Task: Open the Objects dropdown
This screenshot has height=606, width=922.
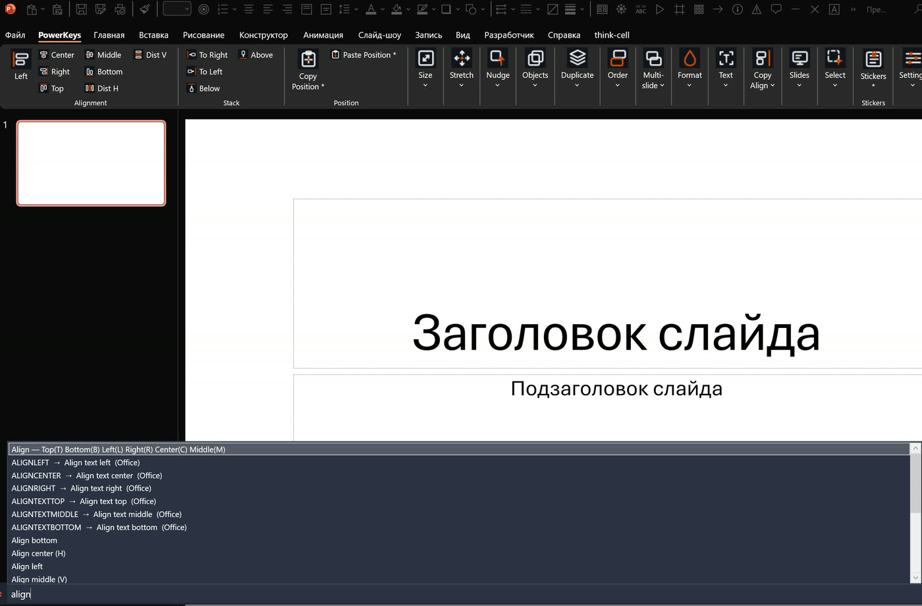Action: (x=535, y=69)
